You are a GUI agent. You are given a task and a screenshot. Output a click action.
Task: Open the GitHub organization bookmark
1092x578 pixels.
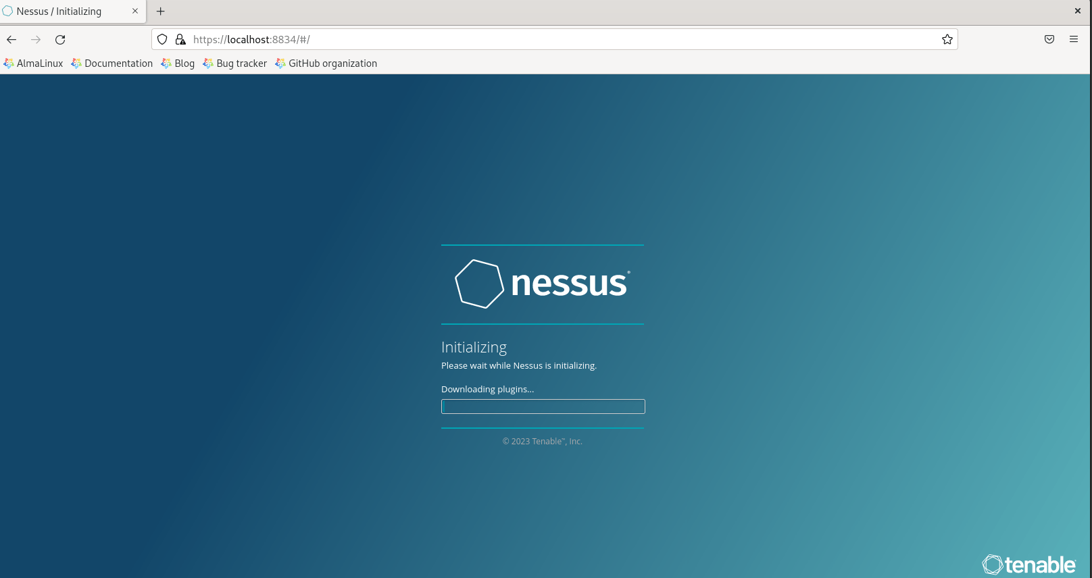click(x=326, y=63)
